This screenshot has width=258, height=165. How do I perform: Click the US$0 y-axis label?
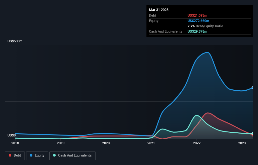[x=12, y=135]
